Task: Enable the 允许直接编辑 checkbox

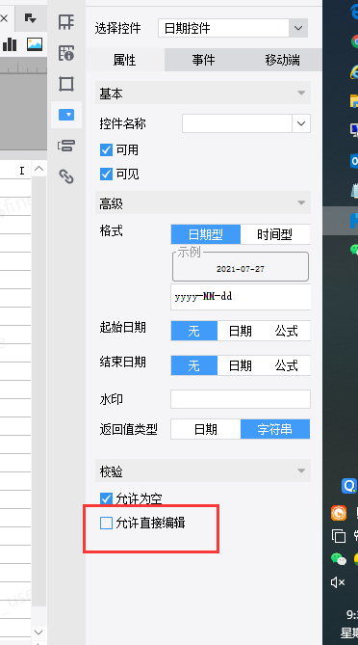Action: [106, 523]
